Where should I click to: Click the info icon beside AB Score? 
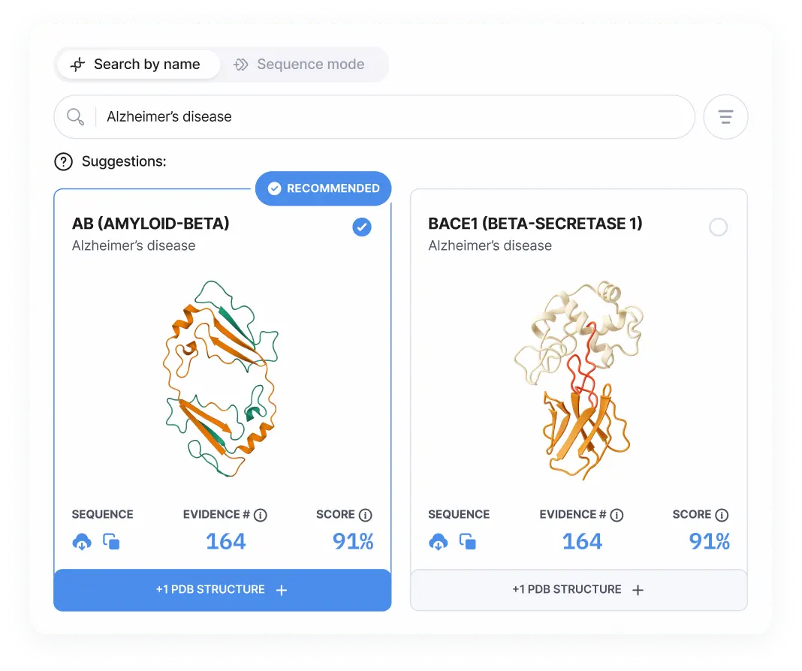click(x=365, y=515)
